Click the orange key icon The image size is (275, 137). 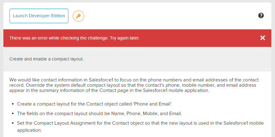(78, 16)
